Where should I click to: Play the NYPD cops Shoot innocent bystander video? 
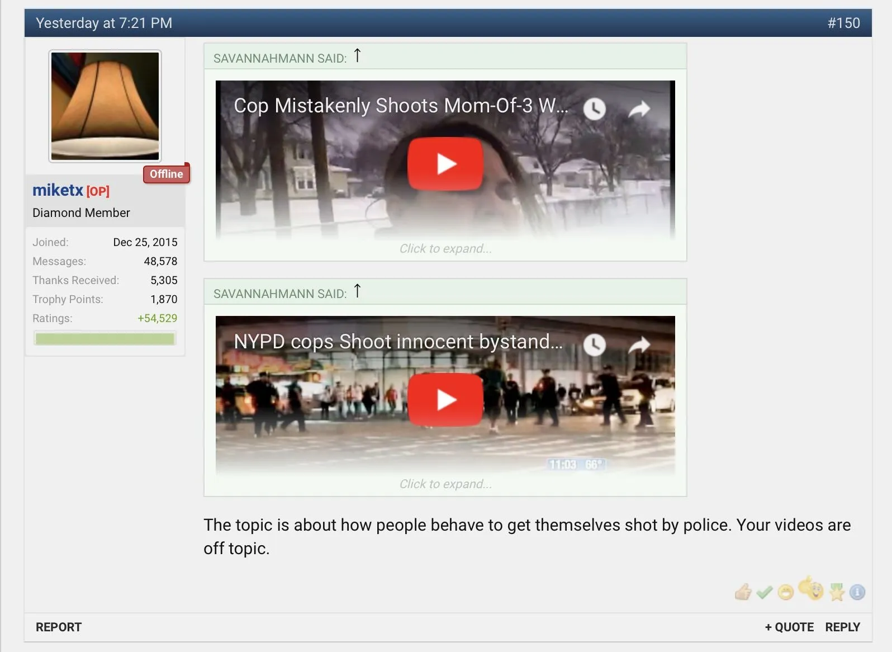pyautogui.click(x=445, y=400)
